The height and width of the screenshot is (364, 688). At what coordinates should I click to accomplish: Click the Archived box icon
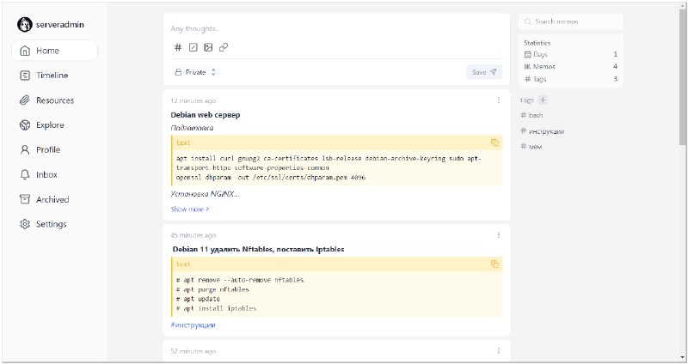(25, 199)
